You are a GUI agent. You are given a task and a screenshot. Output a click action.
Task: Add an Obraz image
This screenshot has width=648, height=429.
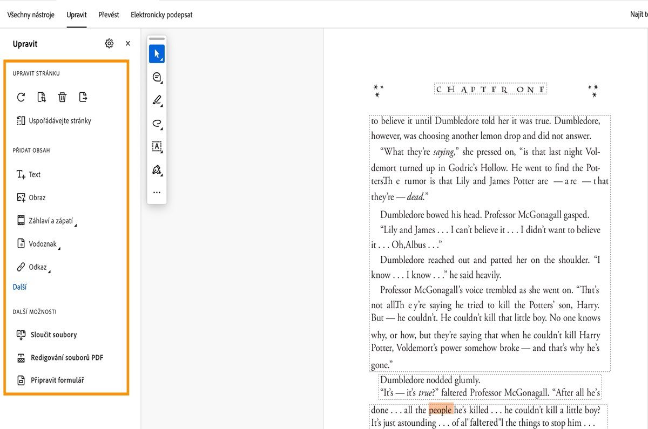31,198
